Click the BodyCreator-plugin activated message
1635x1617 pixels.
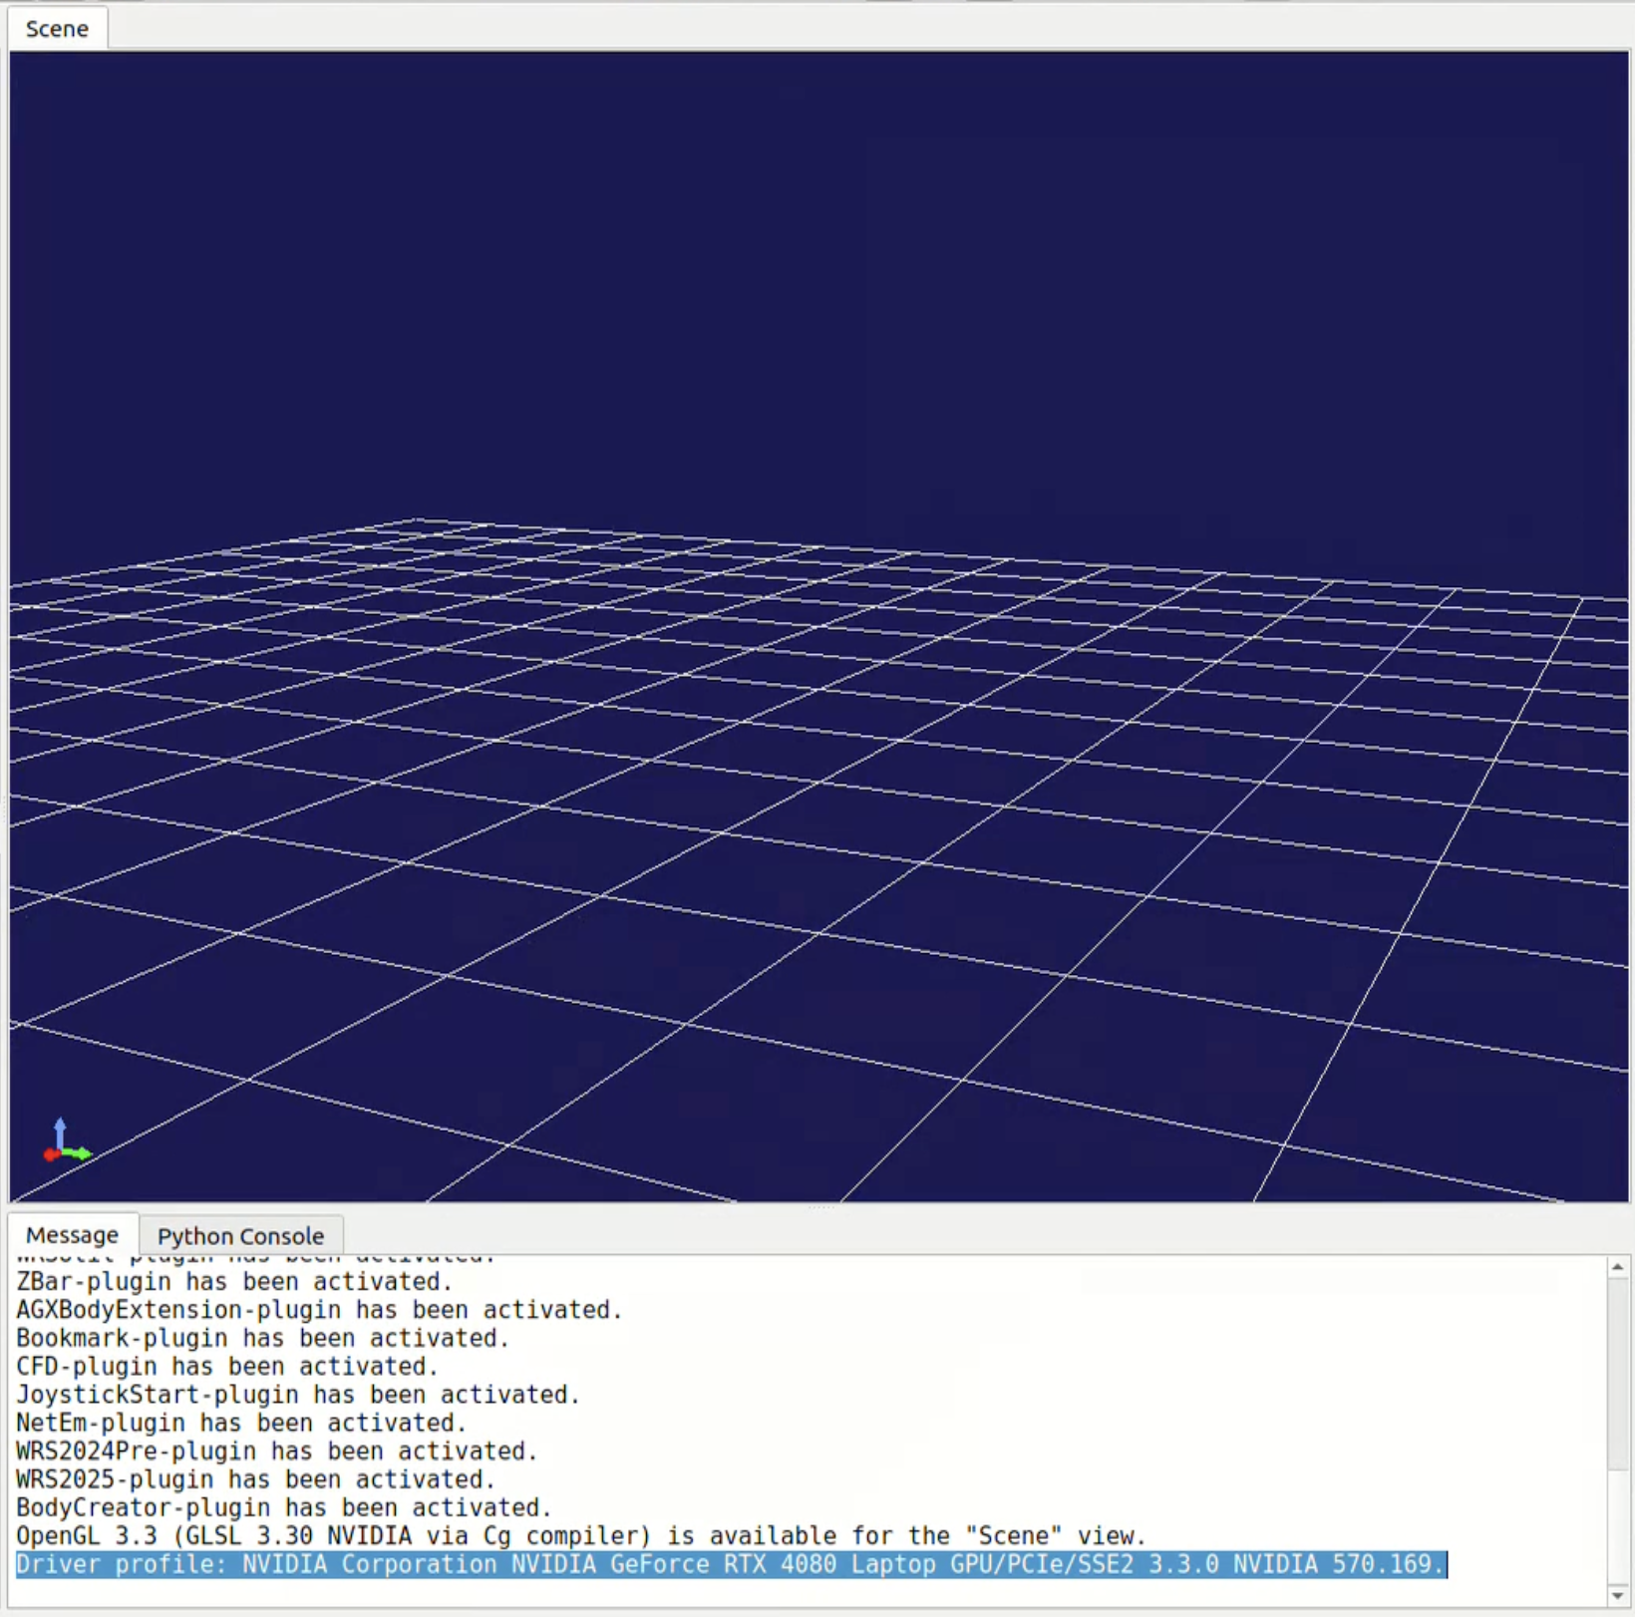pyautogui.click(x=283, y=1507)
